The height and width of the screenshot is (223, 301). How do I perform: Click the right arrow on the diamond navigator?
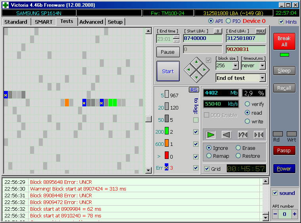pyautogui.click(x=204, y=70)
